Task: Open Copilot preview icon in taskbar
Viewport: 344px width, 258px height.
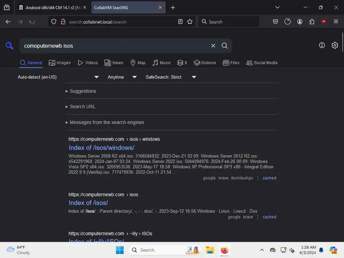Action: (333, 250)
